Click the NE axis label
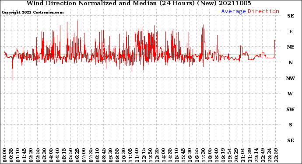 click(x=291, y=47)
